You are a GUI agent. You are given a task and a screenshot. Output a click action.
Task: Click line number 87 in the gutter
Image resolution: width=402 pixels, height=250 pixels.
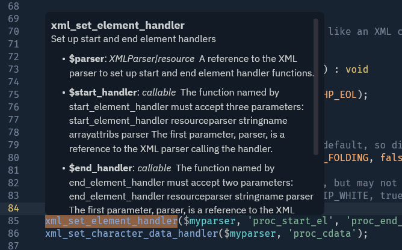[13, 246]
